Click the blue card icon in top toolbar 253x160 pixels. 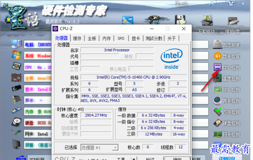[x=128, y=20]
